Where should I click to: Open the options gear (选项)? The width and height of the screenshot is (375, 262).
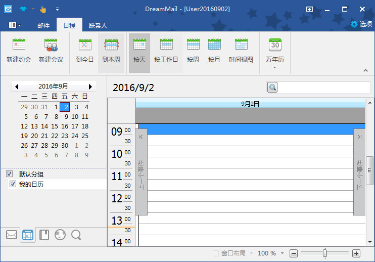[361, 24]
